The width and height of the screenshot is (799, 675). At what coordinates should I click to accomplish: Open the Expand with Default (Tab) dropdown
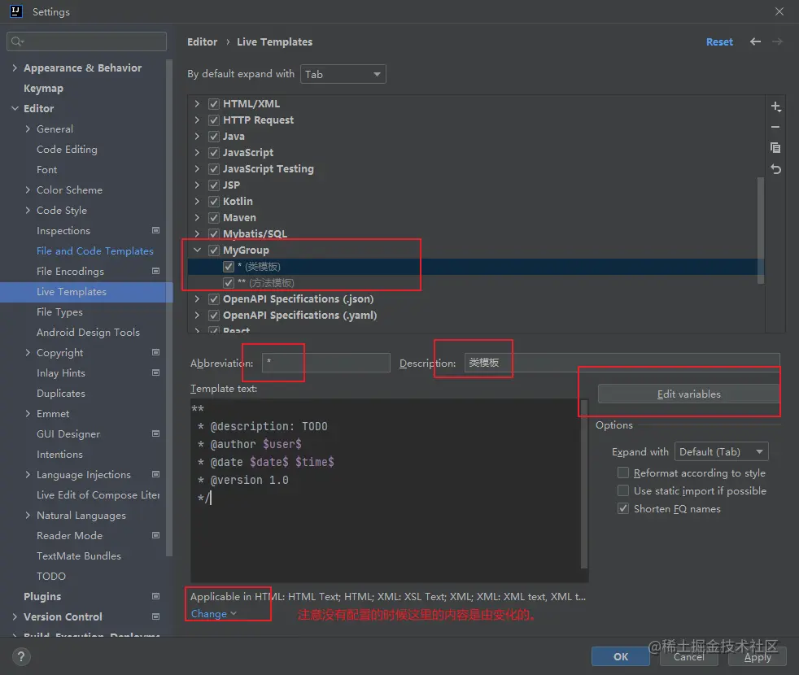721,452
